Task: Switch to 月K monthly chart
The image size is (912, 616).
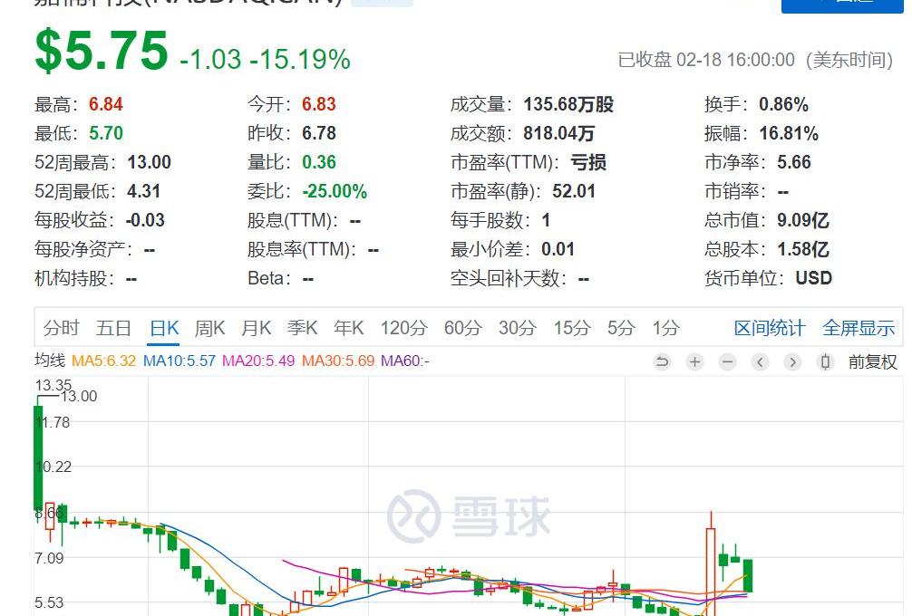Action: pyautogui.click(x=256, y=328)
